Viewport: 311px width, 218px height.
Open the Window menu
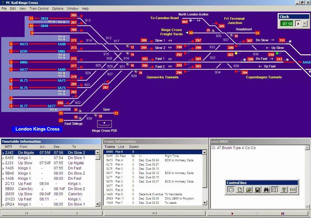(73, 9)
